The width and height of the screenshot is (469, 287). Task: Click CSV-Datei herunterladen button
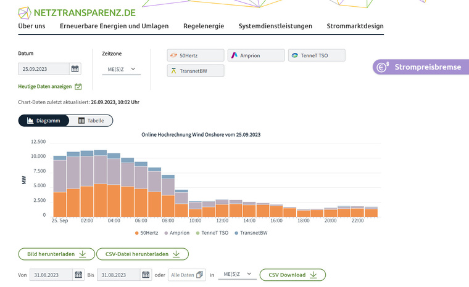point(143,254)
